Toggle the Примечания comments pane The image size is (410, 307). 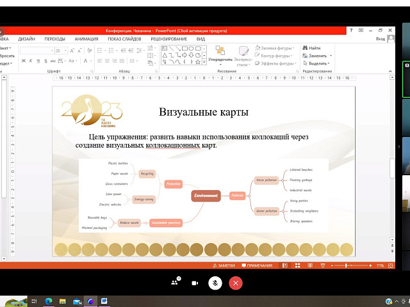pos(257,265)
